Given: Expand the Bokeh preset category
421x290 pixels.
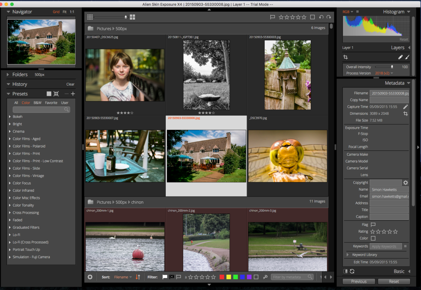Looking at the screenshot, I should 10,116.
